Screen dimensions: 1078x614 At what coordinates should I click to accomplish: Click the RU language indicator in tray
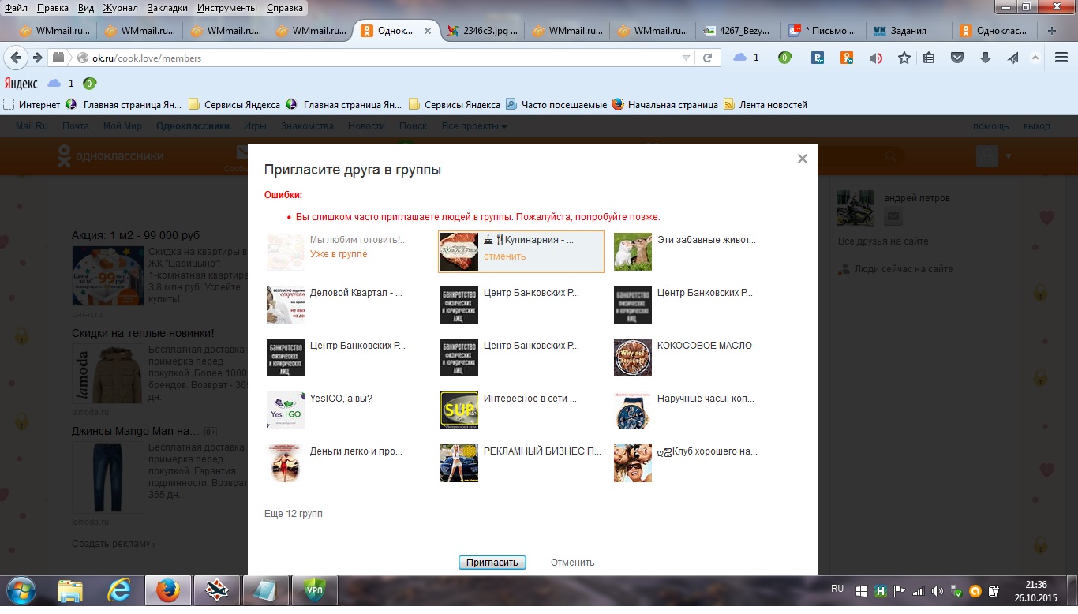point(837,589)
